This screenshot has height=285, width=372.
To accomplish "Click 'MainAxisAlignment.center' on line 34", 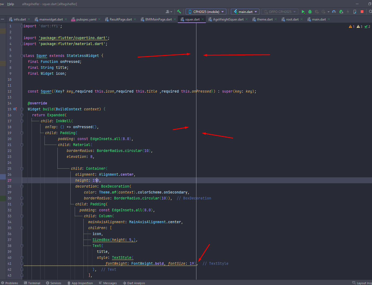I will point(155,222).
